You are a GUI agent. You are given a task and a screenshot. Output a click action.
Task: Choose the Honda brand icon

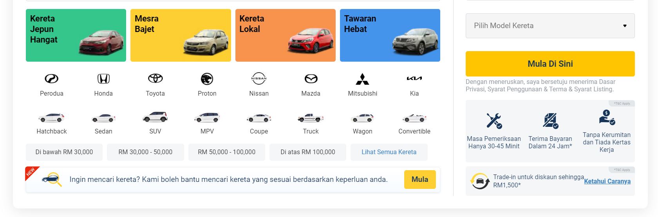point(103,79)
